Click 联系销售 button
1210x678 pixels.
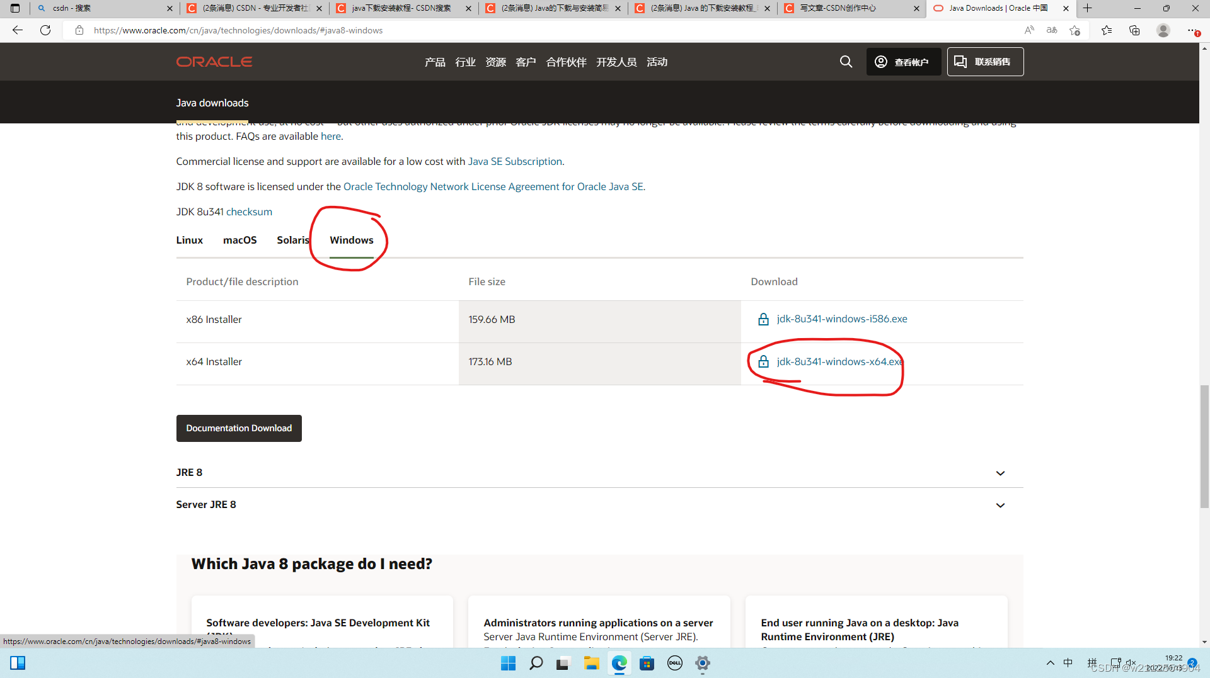tap(985, 62)
